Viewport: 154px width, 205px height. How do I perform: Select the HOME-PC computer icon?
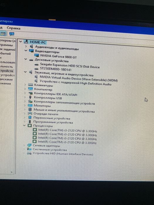[26, 42]
